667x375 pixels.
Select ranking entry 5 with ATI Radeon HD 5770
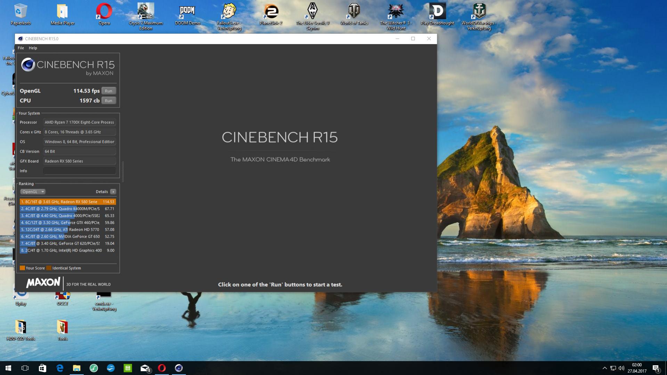[x=68, y=229]
